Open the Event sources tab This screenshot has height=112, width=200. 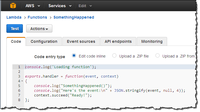(81, 41)
